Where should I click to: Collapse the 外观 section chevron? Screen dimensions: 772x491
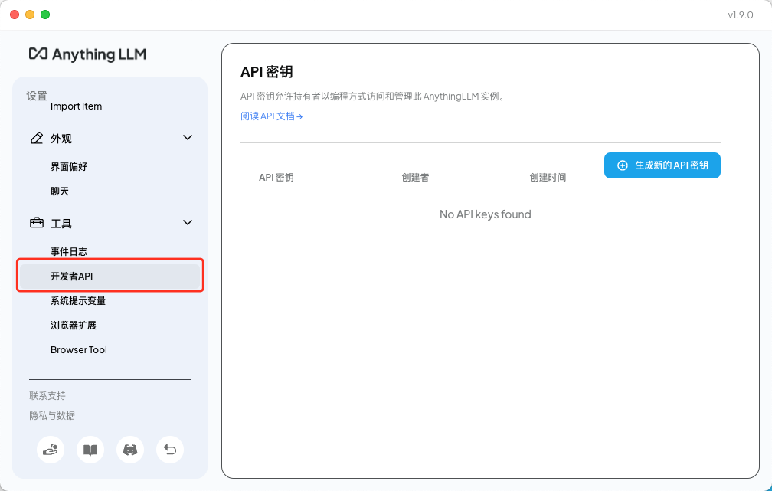coord(188,138)
